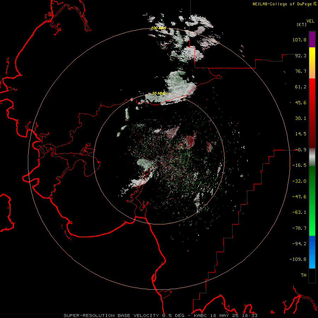Click the 92.3 scale label
Image resolution: width=318 pixels, height=318 pixels.
point(301,55)
